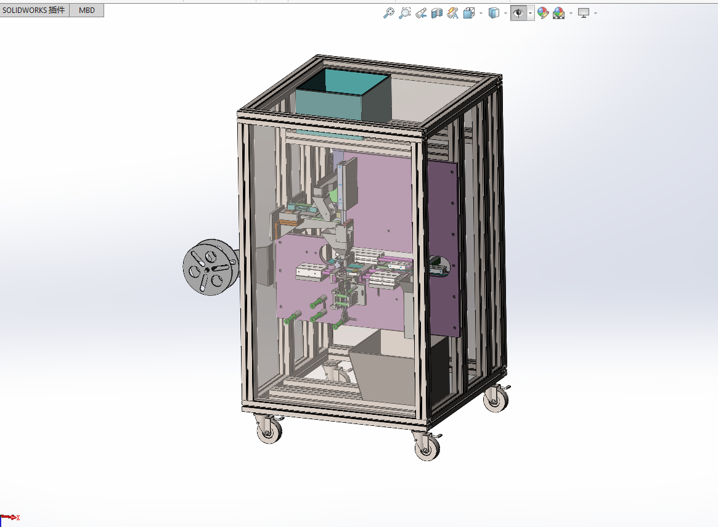
Task: Activate the Section View tool
Action: coord(437,14)
